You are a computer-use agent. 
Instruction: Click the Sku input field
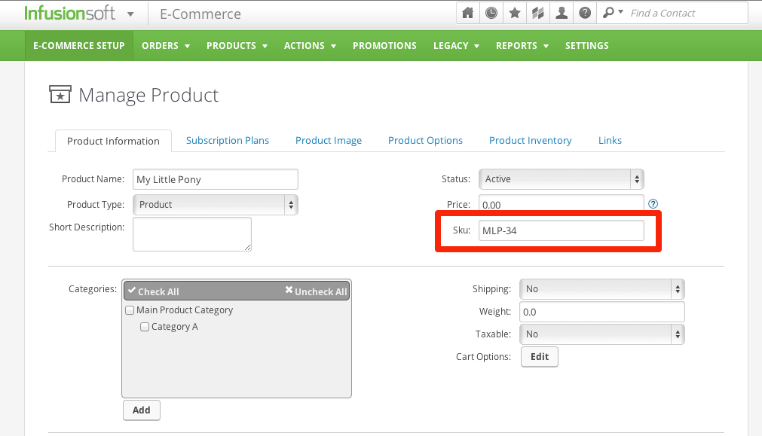click(562, 230)
